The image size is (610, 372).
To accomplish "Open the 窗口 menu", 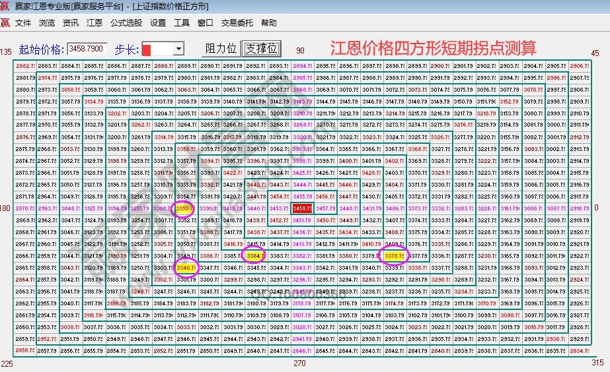I will tap(206, 22).
